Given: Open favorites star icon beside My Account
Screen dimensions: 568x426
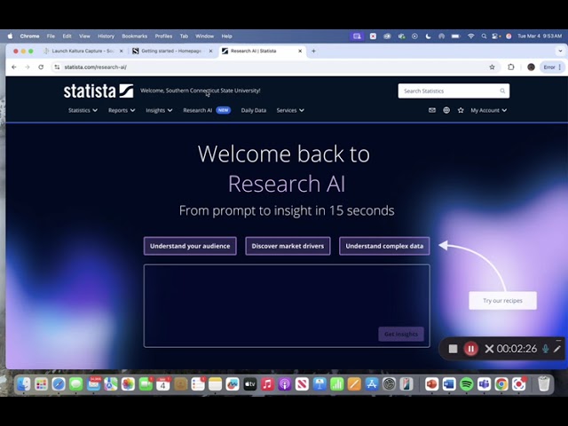Looking at the screenshot, I should point(461,110).
